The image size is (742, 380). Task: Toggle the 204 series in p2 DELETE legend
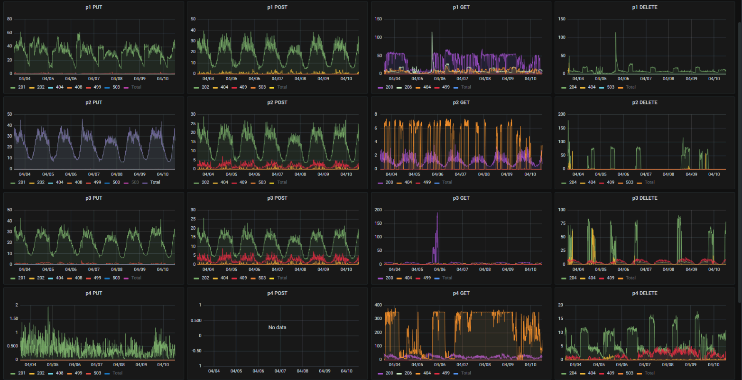coord(573,182)
